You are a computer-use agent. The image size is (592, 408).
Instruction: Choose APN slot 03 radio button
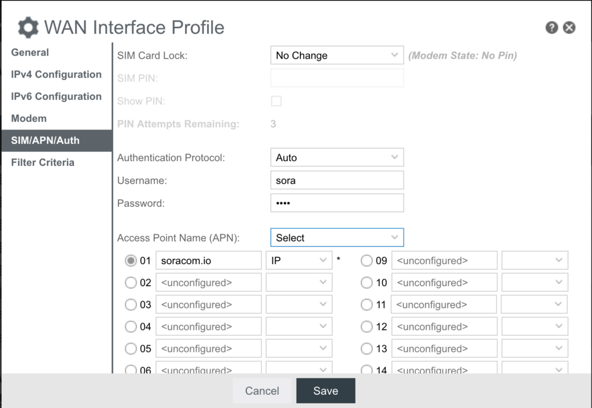[x=131, y=305]
